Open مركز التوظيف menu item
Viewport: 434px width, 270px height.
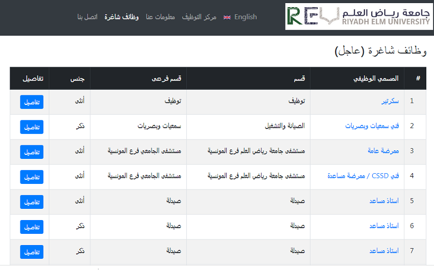[x=199, y=17]
